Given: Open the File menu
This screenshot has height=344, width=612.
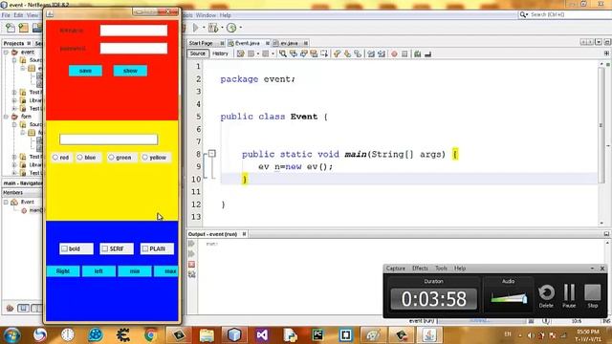Looking at the screenshot, I should (x=6, y=15).
